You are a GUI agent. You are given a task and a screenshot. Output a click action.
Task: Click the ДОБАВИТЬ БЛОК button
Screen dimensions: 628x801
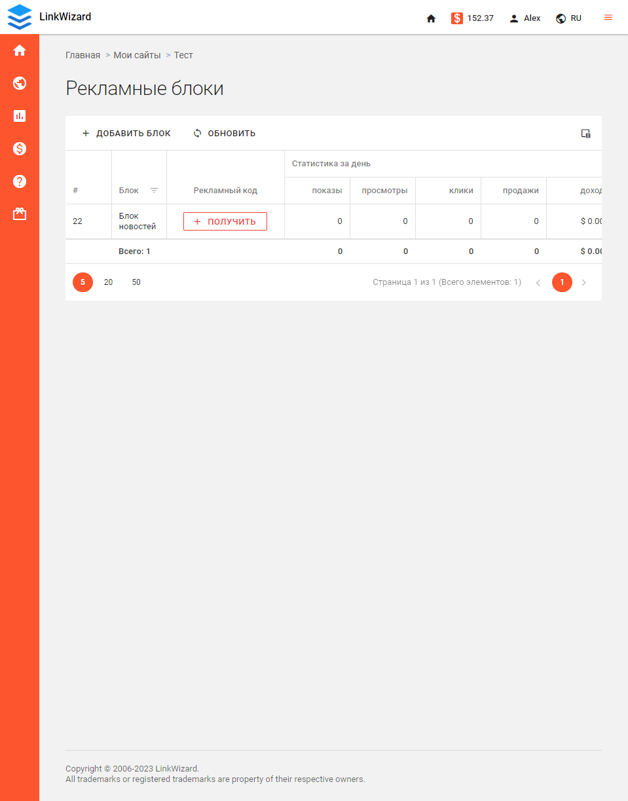coord(126,133)
